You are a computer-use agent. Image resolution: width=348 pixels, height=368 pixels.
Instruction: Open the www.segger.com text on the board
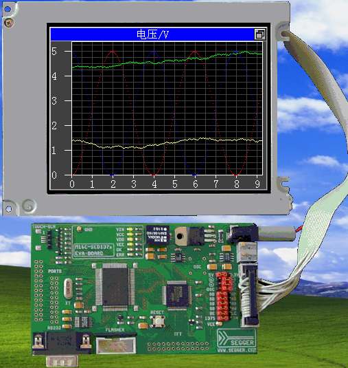237,350
